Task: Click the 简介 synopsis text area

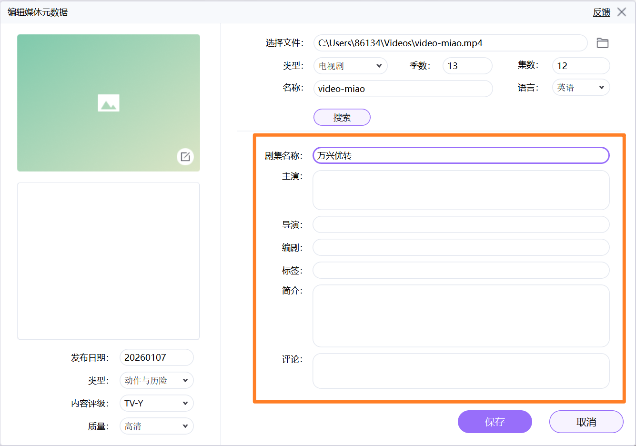Action: click(460, 314)
